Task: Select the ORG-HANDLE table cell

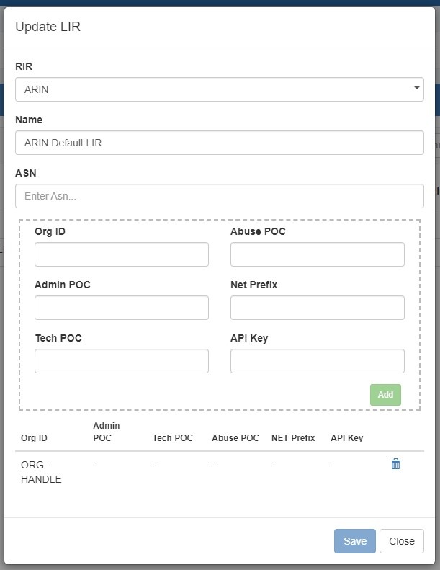Action: [40, 472]
